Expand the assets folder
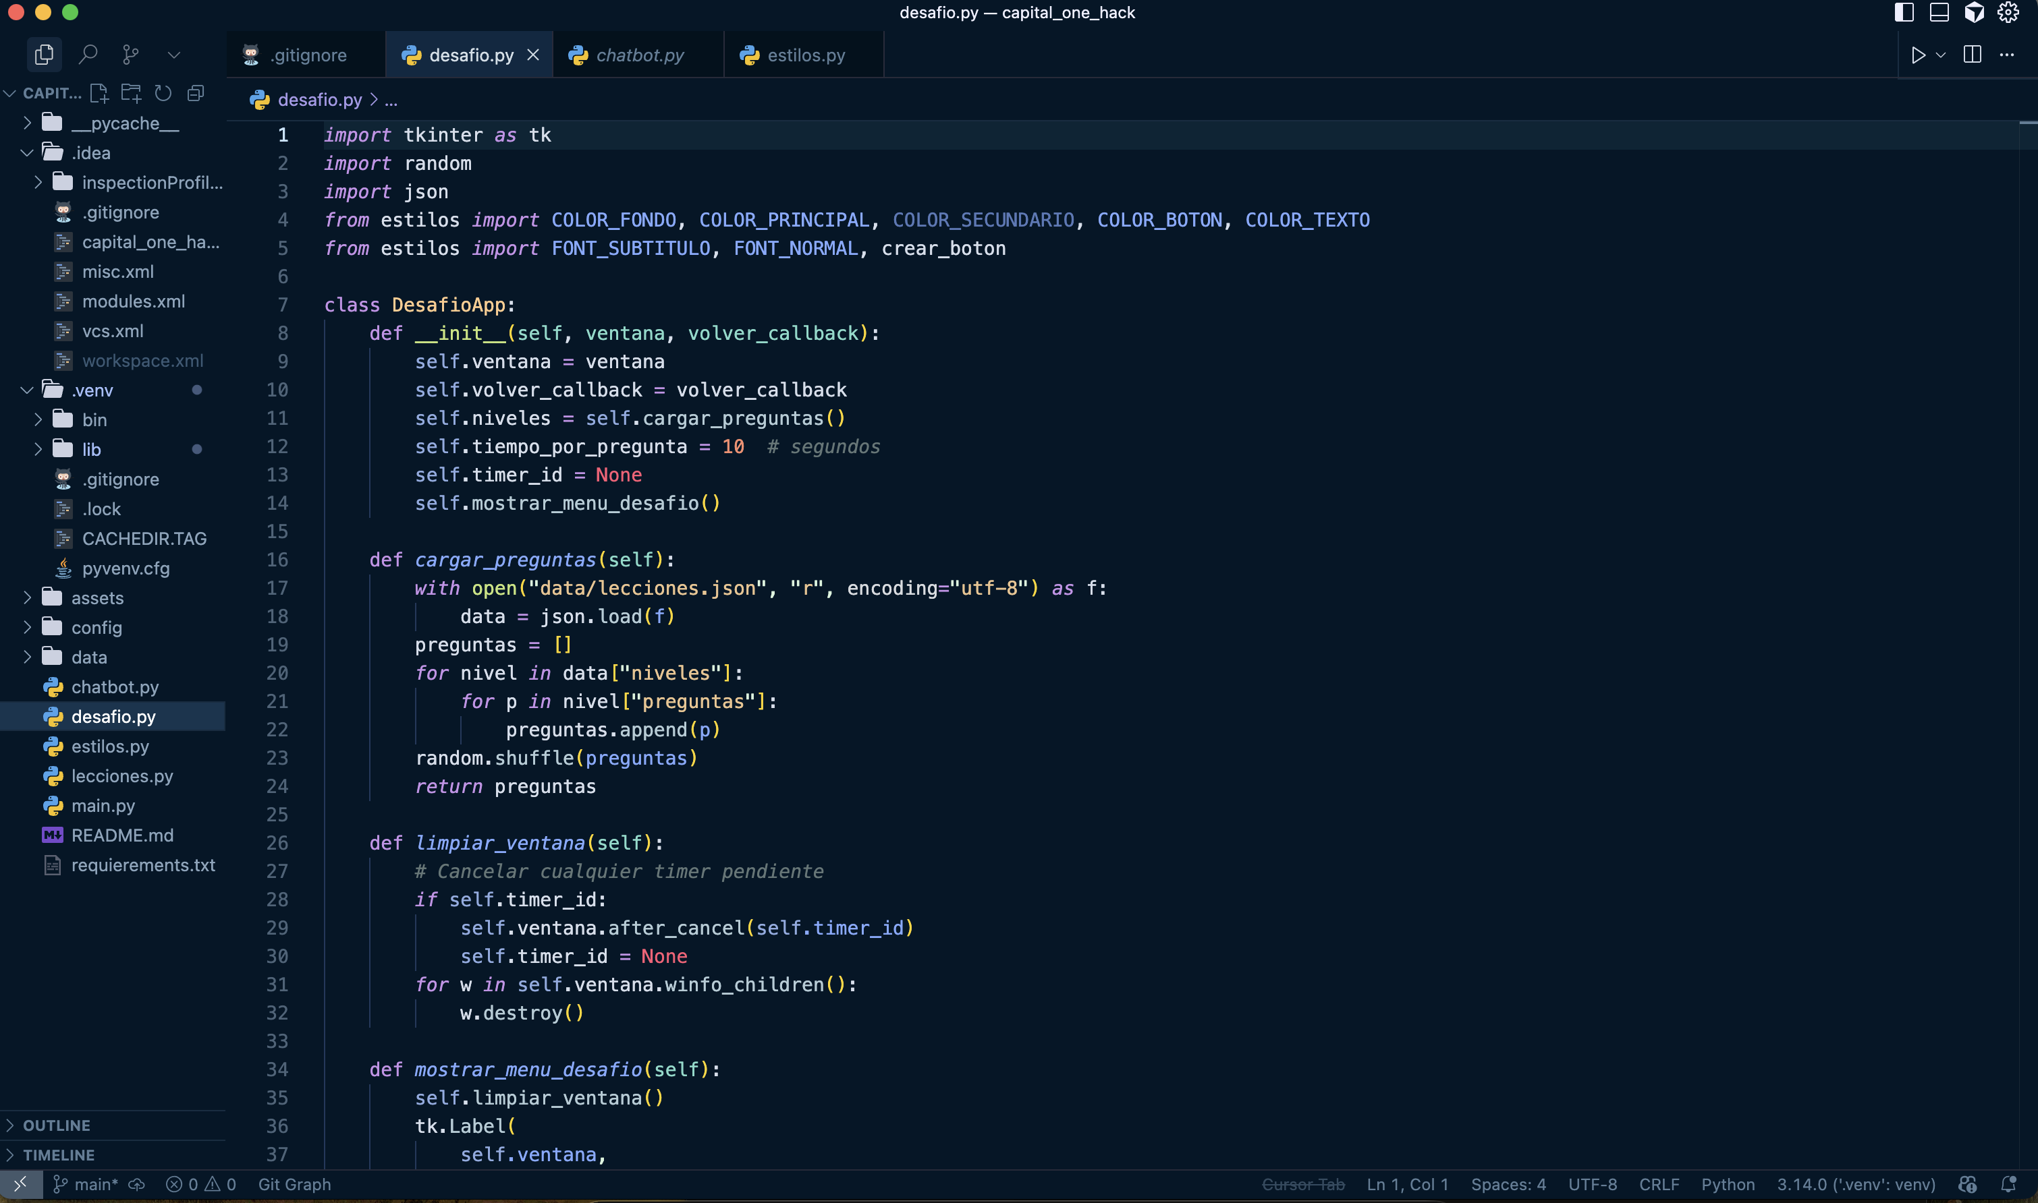Viewport: 2038px width, 1203px height. tap(97, 598)
